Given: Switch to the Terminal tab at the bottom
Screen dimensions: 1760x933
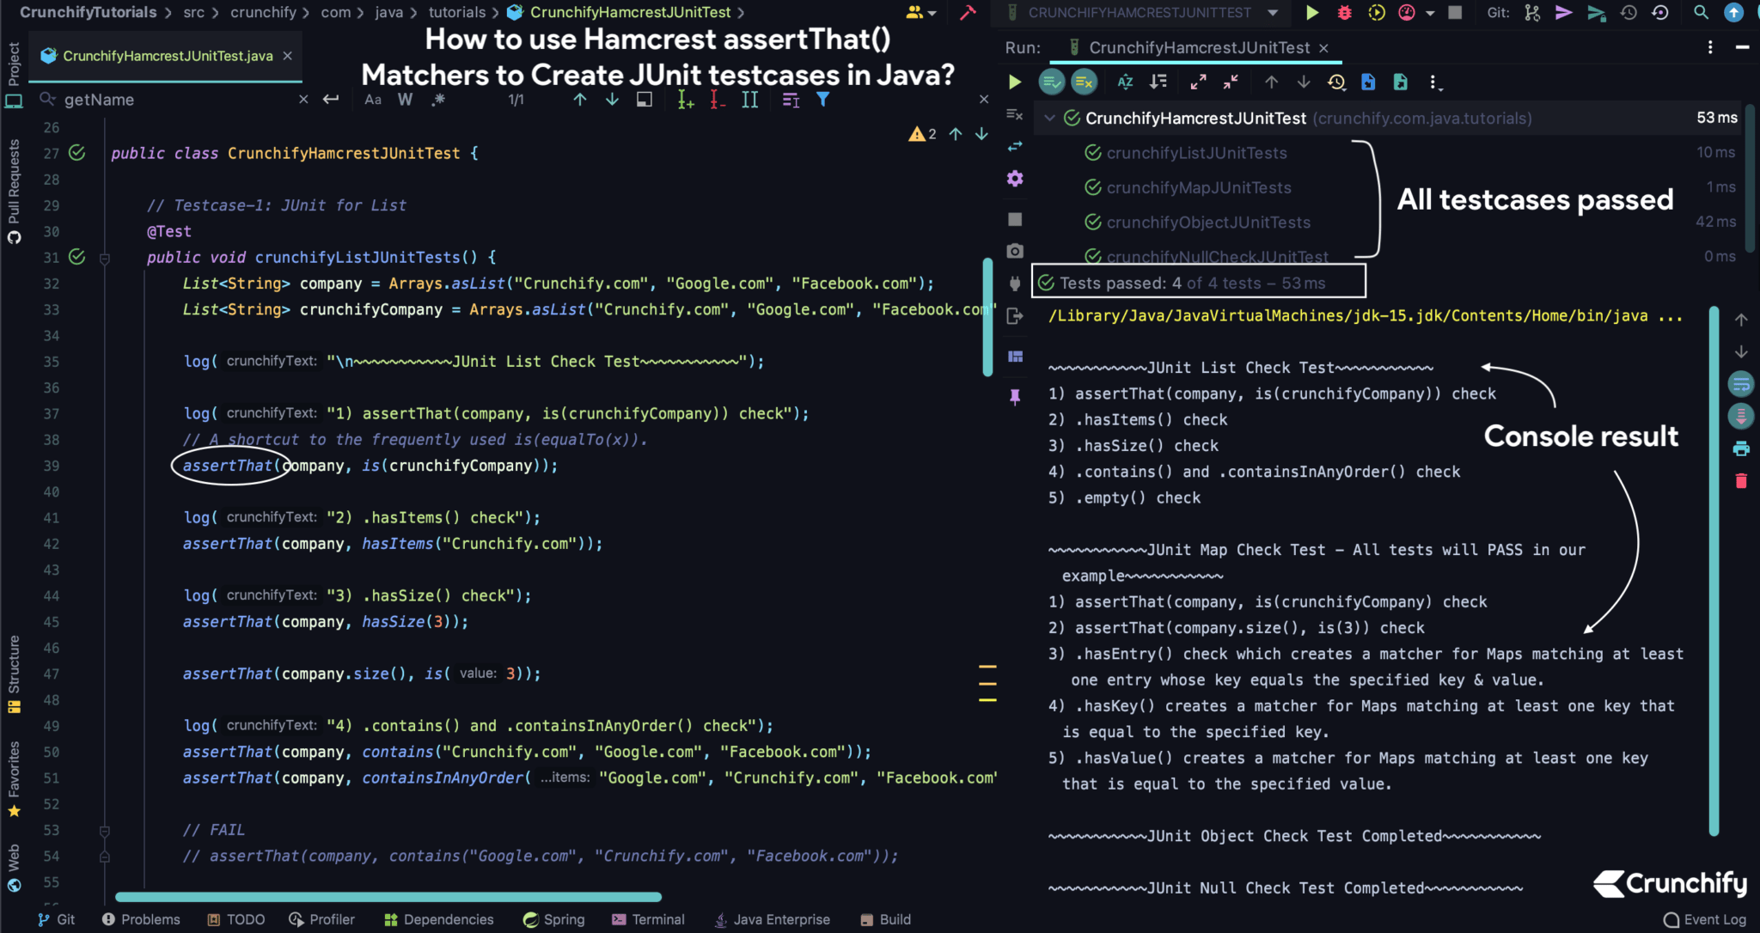Looking at the screenshot, I should pos(648,919).
